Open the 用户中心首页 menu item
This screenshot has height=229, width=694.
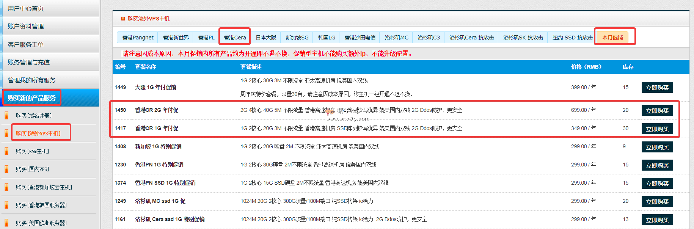click(x=26, y=8)
